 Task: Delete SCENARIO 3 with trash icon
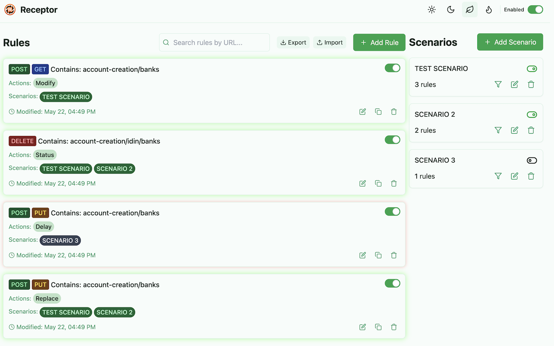(x=531, y=176)
